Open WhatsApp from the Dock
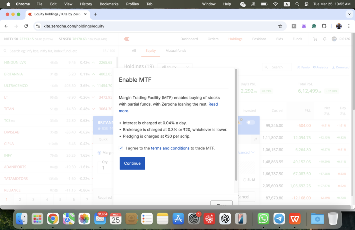The width and height of the screenshot is (355, 230). [263, 219]
